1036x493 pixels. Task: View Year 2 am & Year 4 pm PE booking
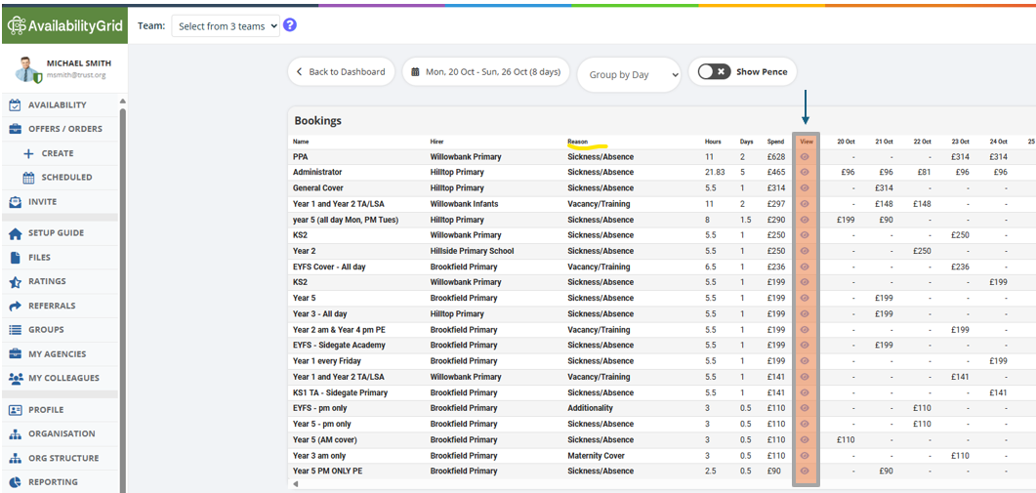[x=805, y=329]
